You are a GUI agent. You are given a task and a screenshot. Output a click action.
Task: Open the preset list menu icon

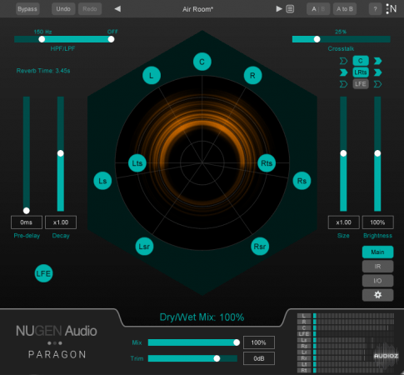click(x=290, y=9)
